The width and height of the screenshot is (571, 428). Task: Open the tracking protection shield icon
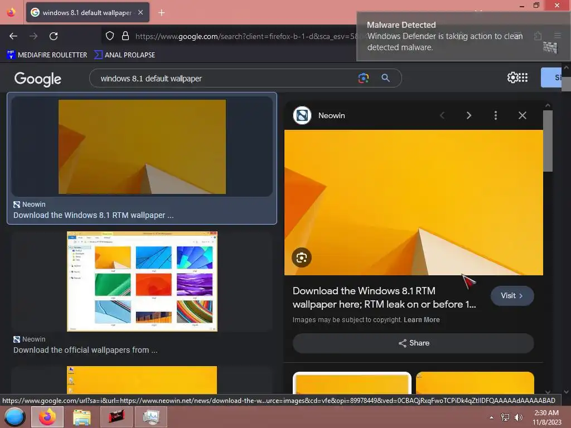click(110, 36)
